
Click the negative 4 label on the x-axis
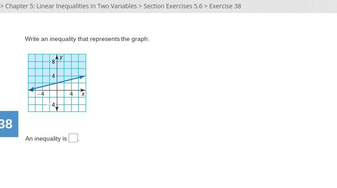41,94
